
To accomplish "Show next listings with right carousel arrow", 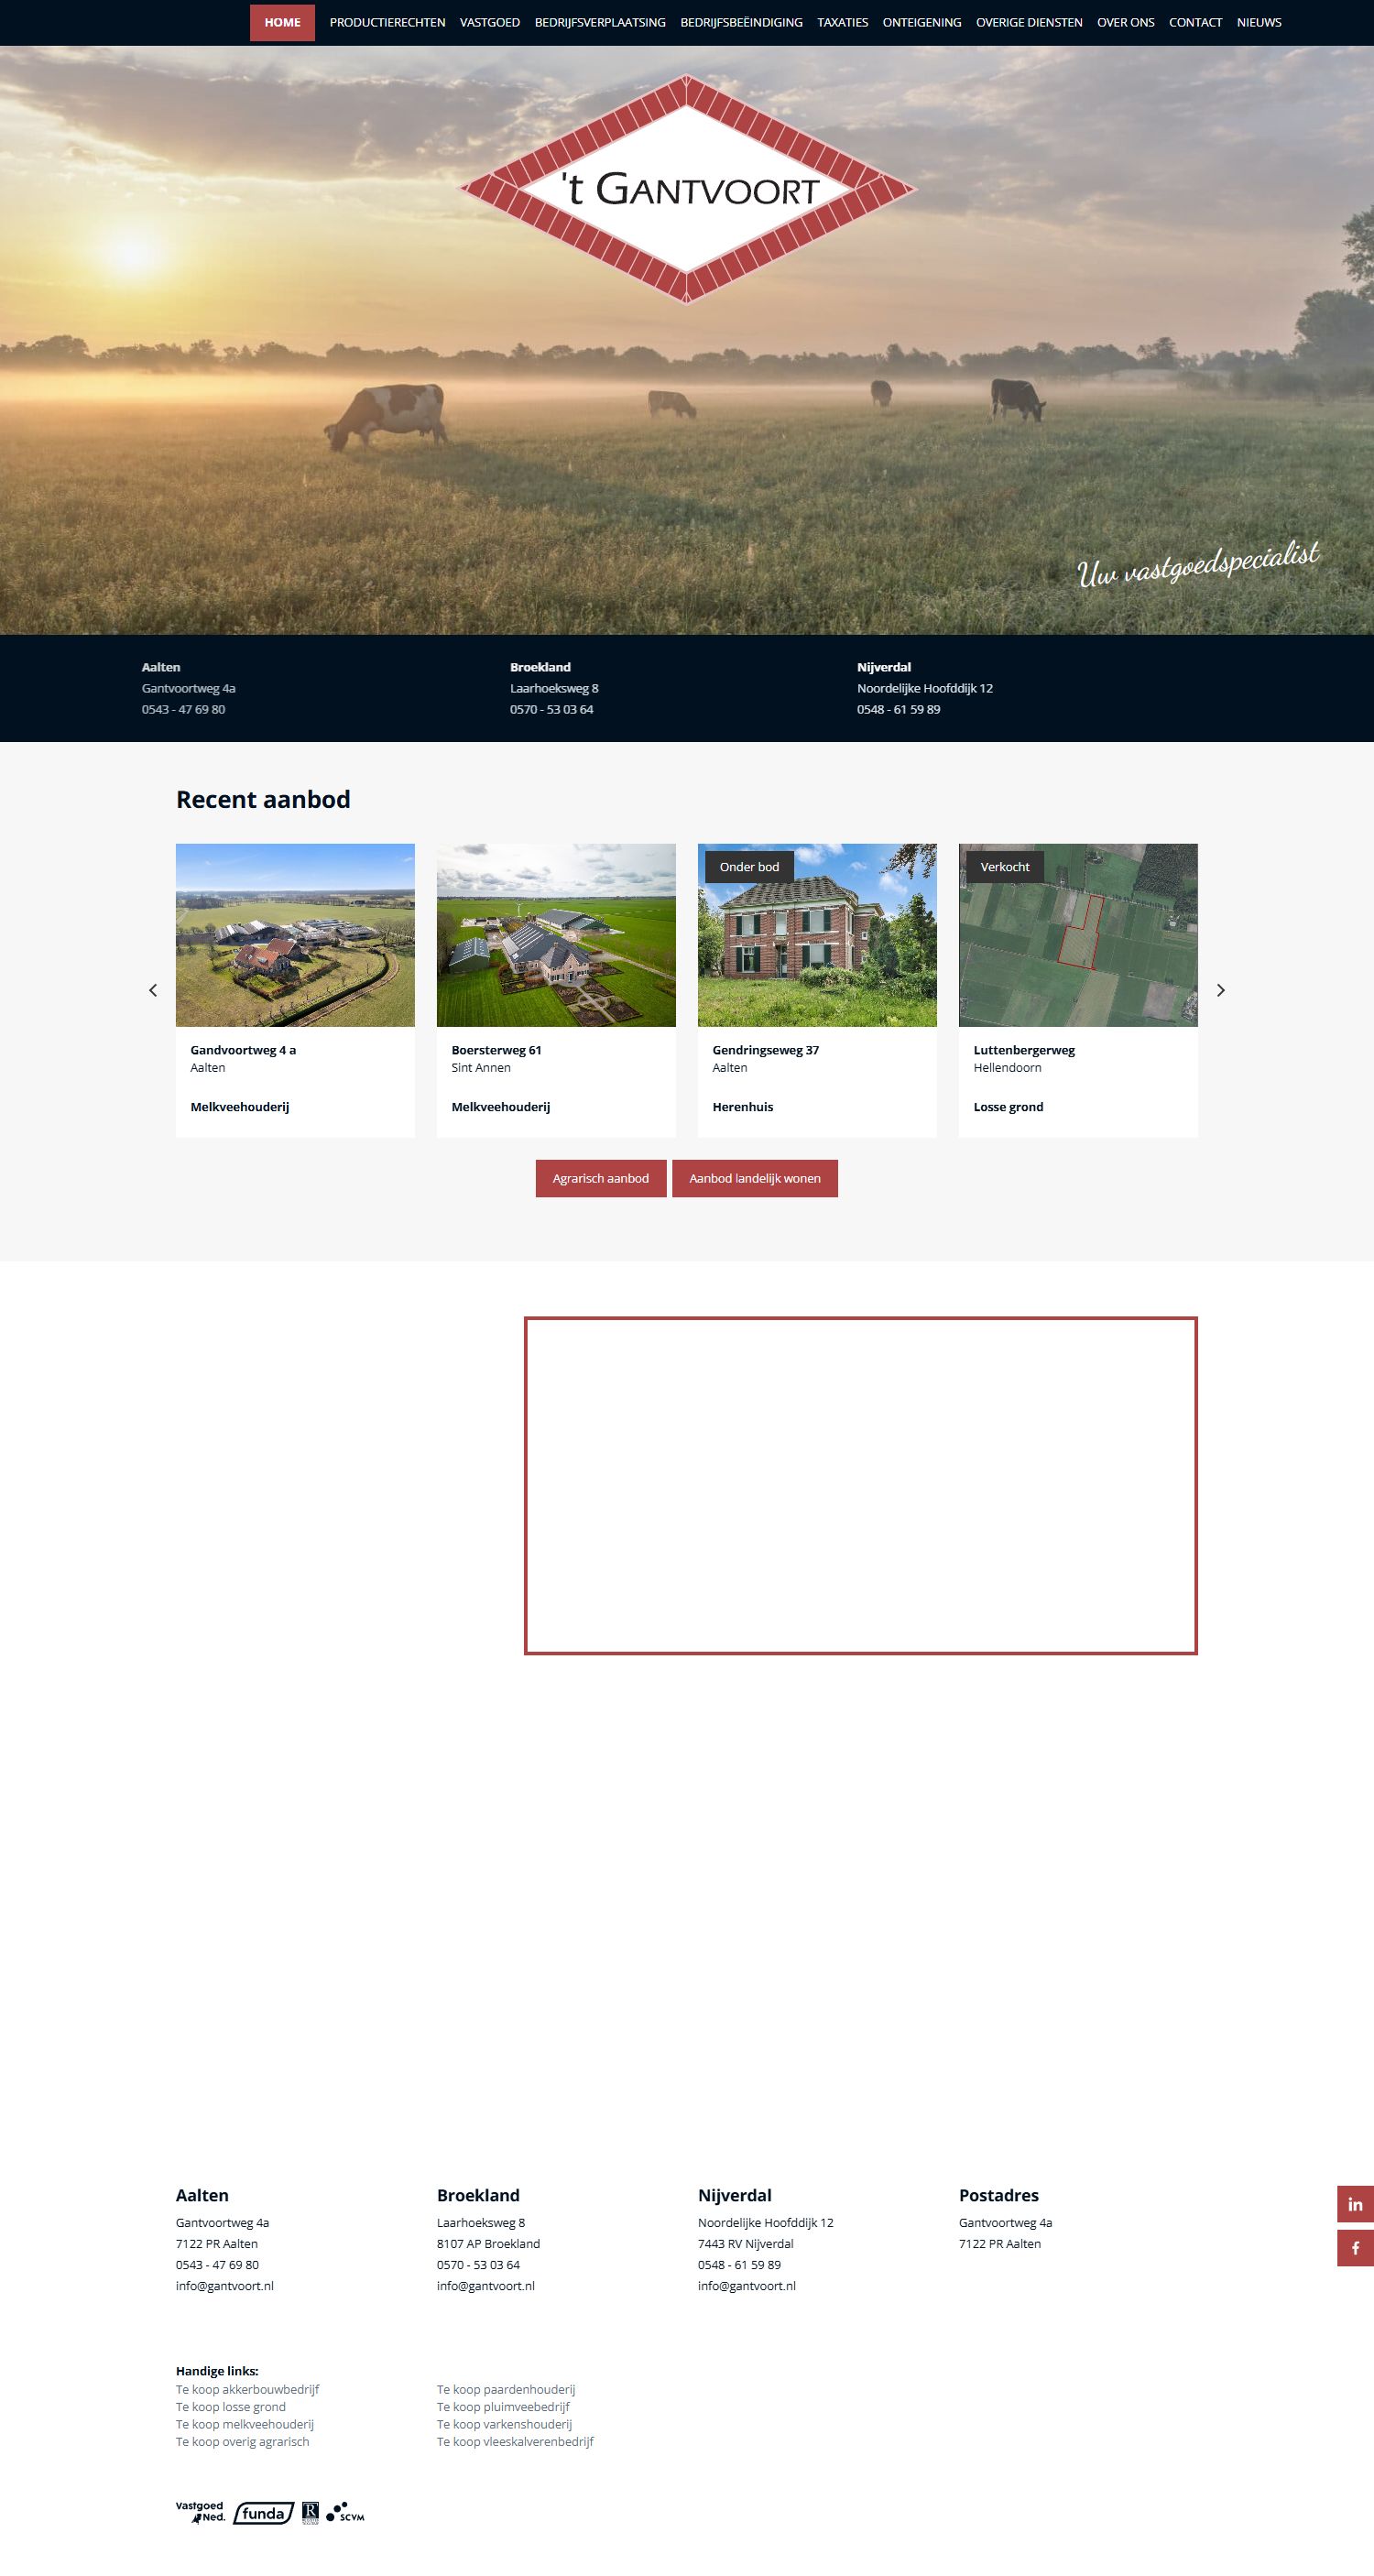I will click(1220, 990).
